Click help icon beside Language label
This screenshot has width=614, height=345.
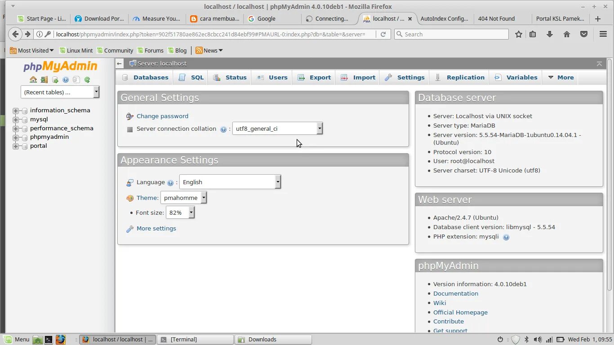tap(170, 183)
